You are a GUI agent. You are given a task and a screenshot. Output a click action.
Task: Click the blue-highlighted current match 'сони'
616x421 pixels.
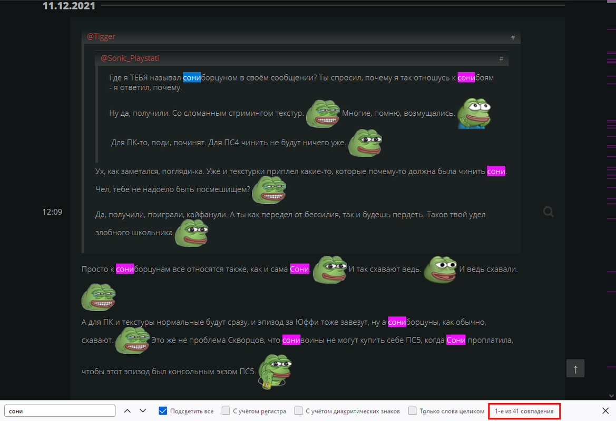coord(192,78)
